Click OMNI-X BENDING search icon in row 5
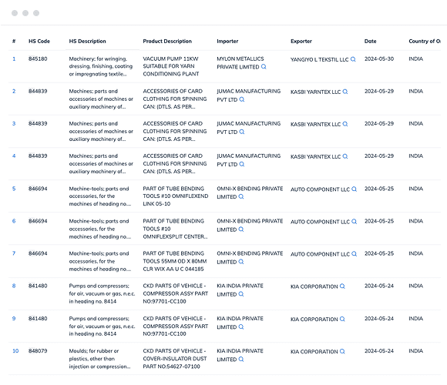447x385 pixels. (x=241, y=196)
